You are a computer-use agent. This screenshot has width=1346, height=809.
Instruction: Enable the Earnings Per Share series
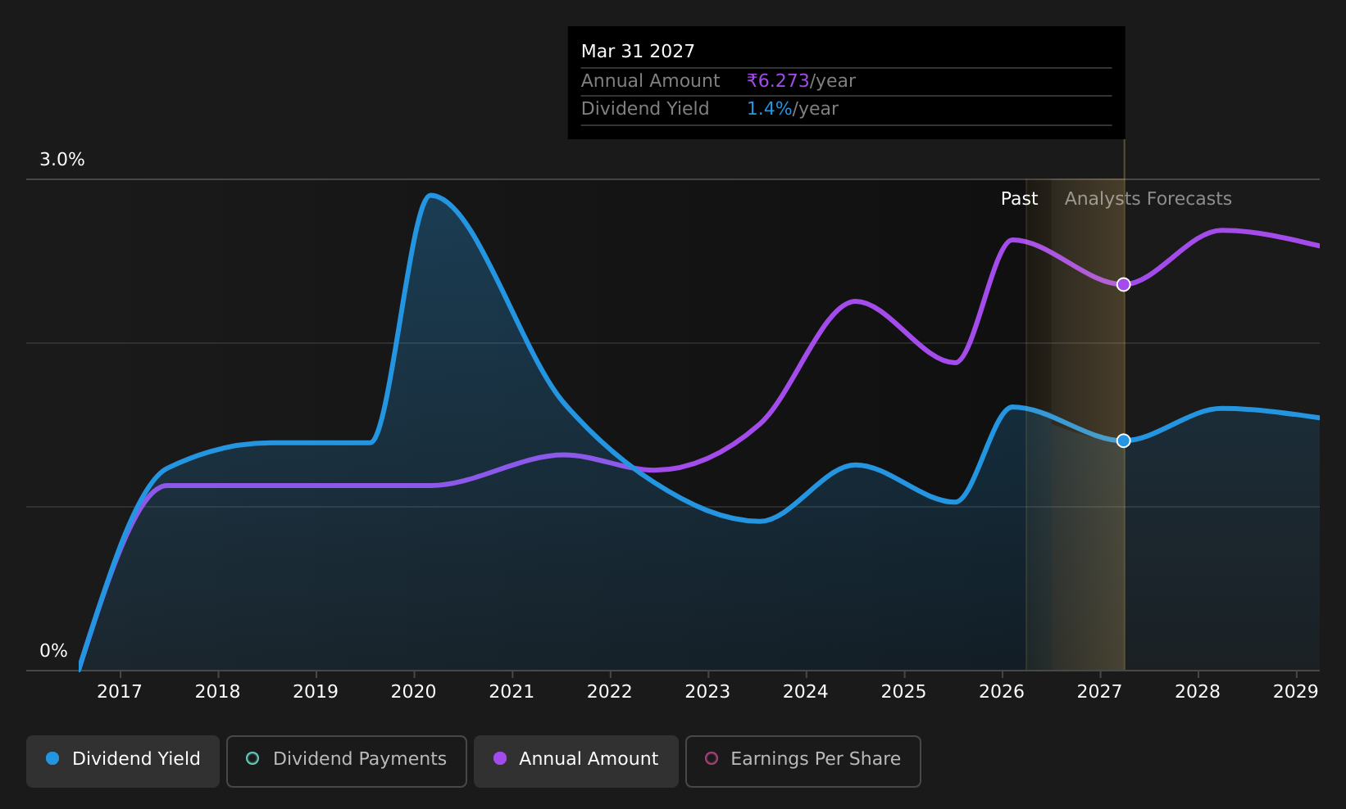(803, 761)
